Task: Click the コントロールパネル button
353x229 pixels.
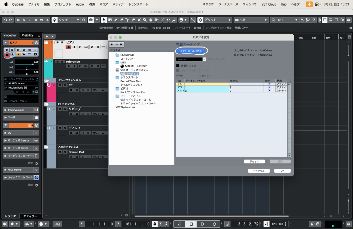Action: (x=191, y=51)
